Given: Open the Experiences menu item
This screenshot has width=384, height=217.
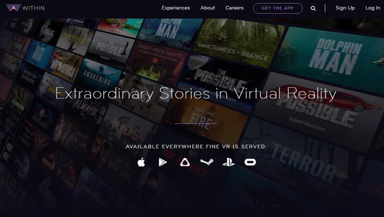Looking at the screenshot, I should [x=176, y=8].
